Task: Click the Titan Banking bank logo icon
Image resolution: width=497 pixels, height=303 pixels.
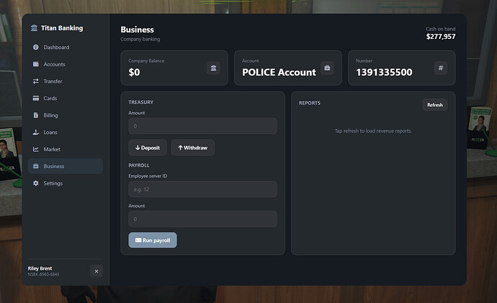Action: pyautogui.click(x=34, y=28)
